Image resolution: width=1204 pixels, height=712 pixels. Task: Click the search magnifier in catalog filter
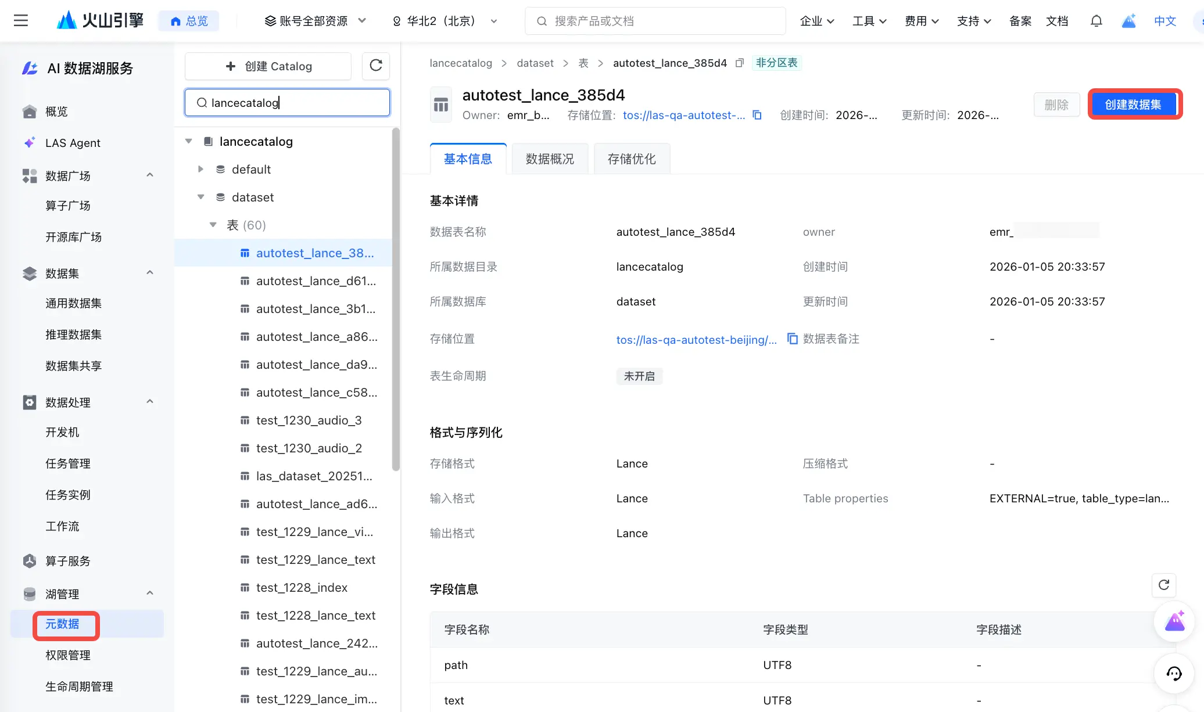[x=202, y=103]
